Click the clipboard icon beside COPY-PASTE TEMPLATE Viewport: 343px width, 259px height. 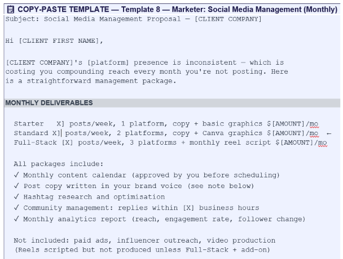[11, 10]
